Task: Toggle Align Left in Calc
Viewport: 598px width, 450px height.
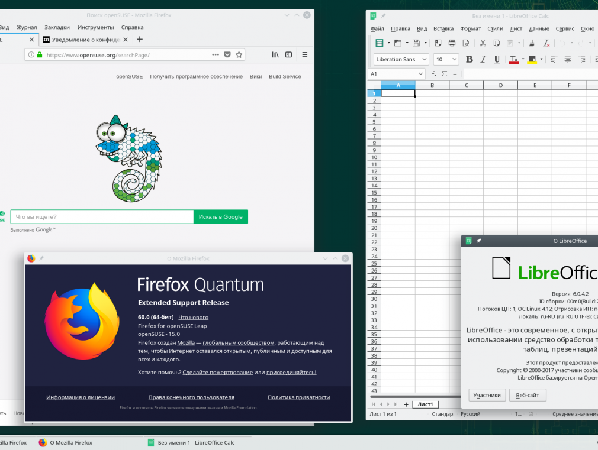Action: [554, 59]
